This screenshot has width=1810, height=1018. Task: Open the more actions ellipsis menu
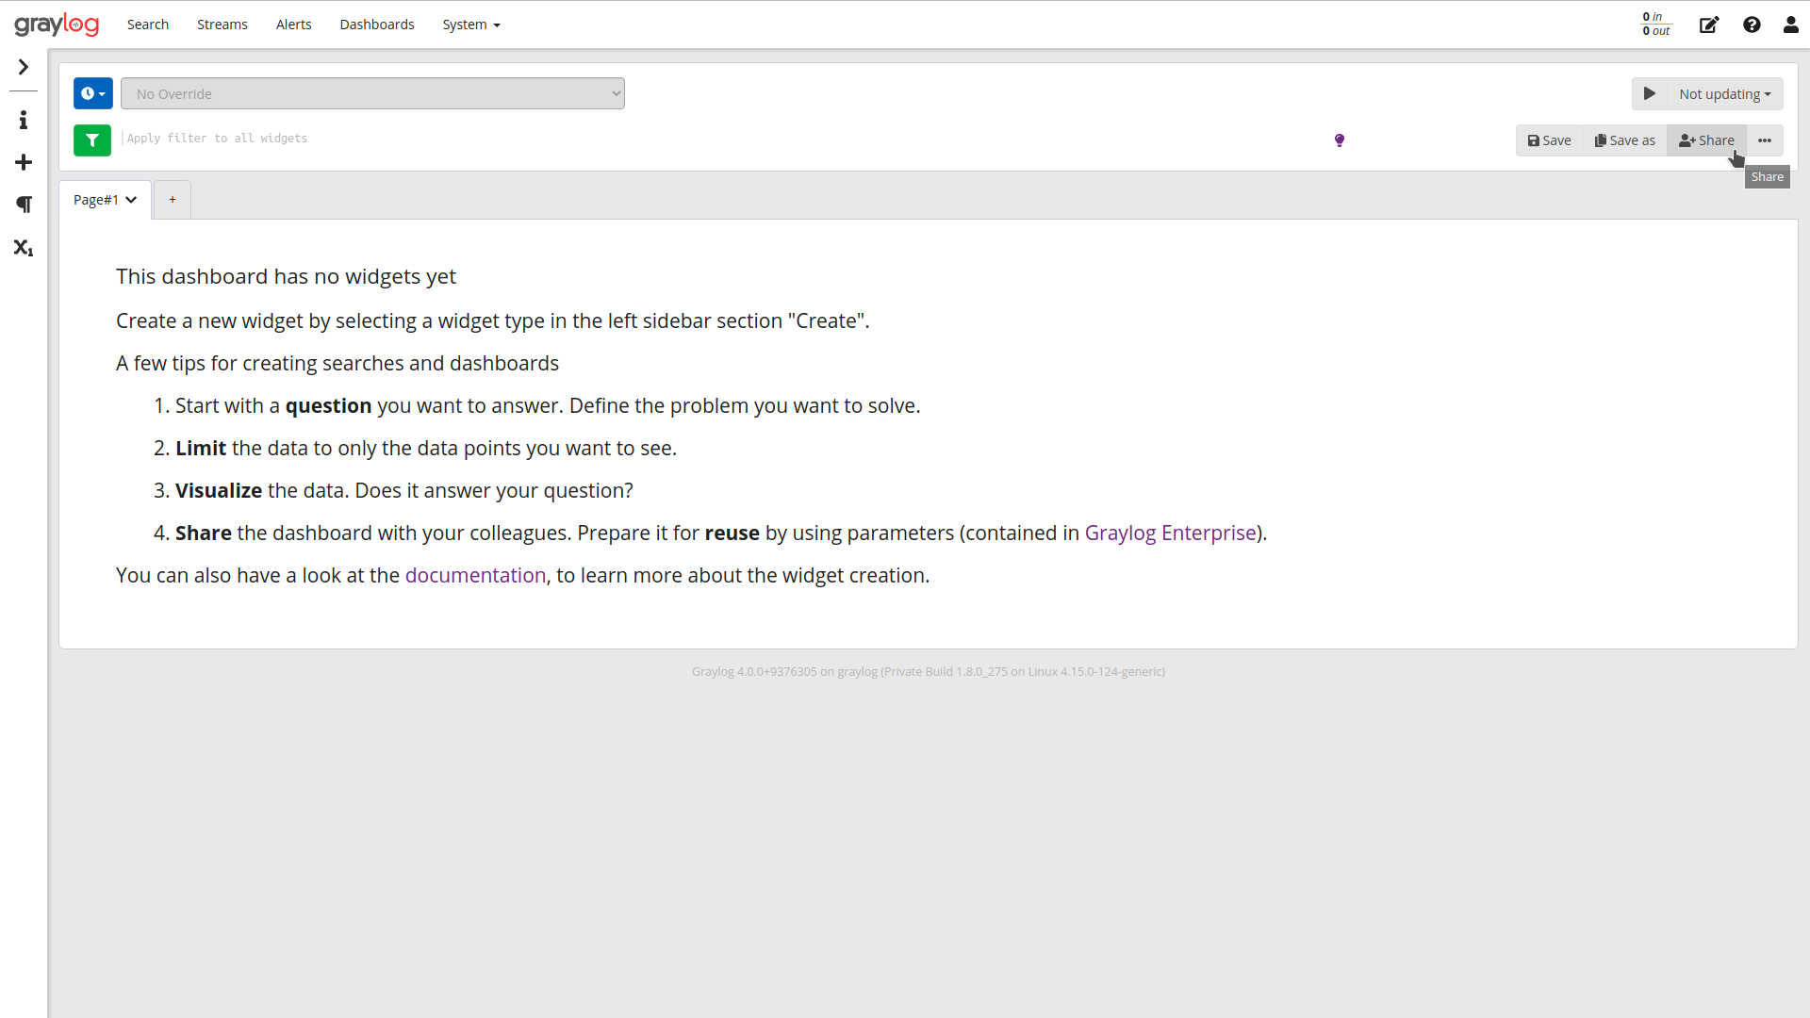(1765, 140)
